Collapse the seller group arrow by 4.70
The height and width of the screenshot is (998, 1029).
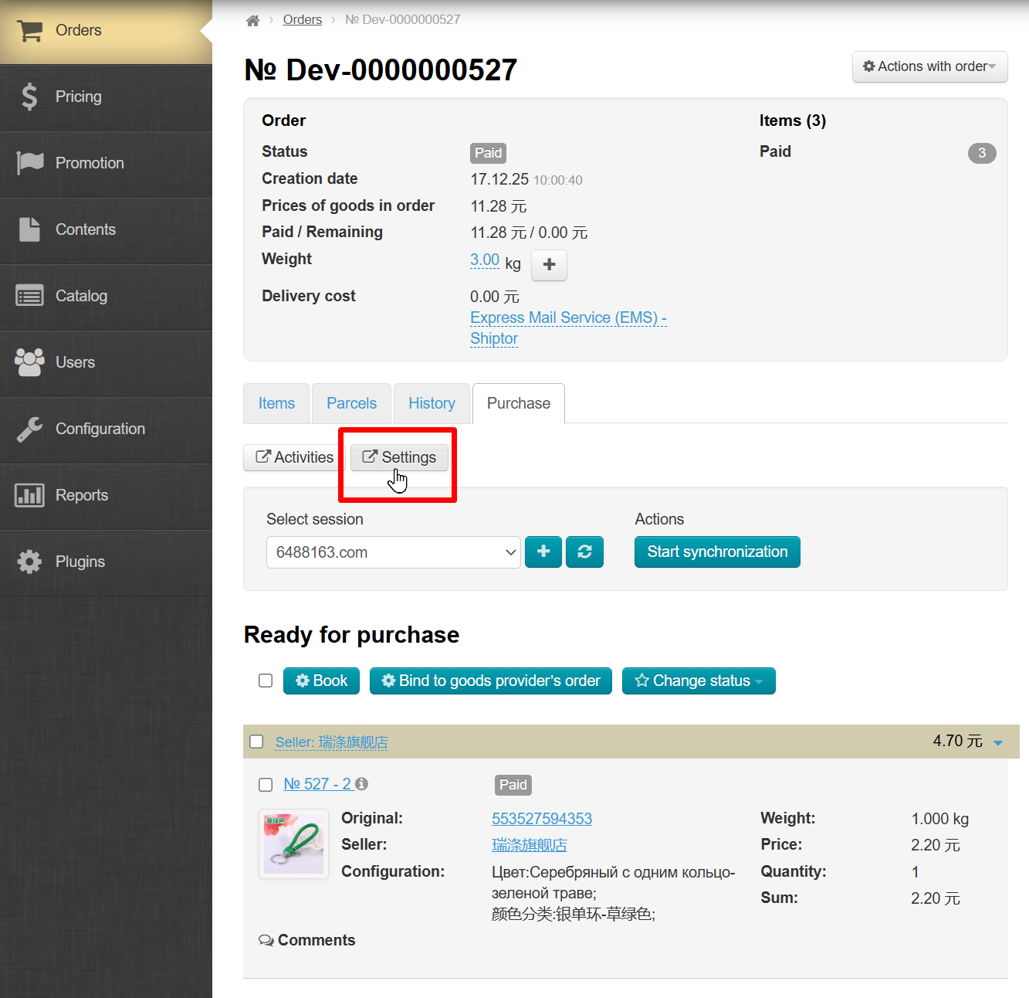click(997, 743)
